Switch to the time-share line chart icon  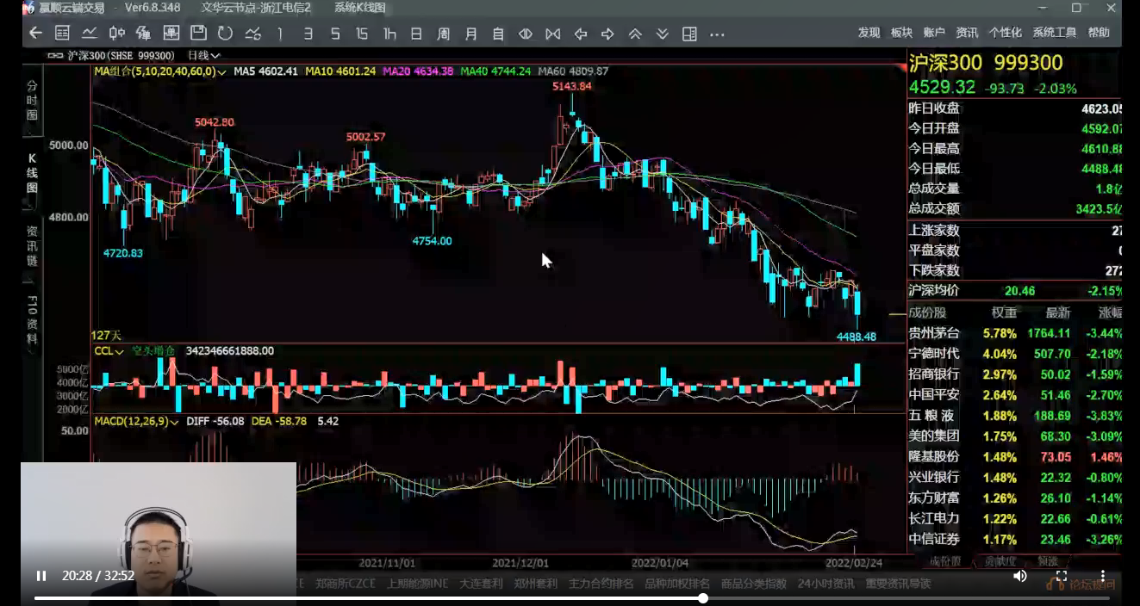[89, 34]
